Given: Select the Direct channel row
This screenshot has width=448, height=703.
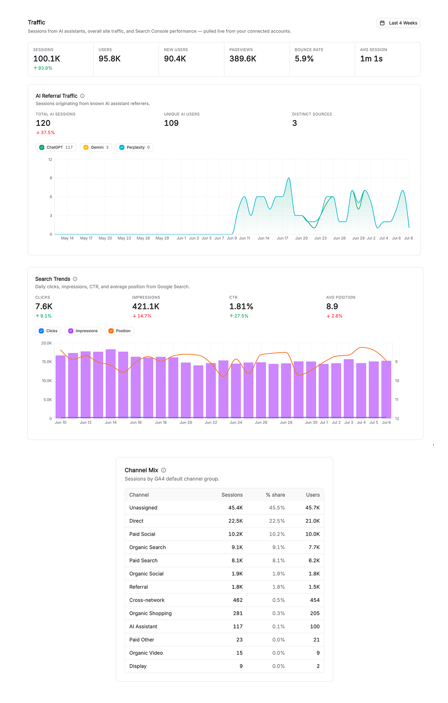Looking at the screenshot, I should (x=224, y=521).
